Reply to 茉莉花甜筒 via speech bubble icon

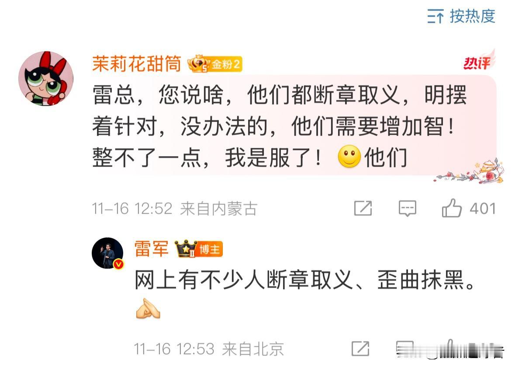tap(407, 208)
